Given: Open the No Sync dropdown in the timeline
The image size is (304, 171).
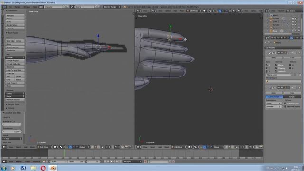Looking at the screenshot, I should pyautogui.click(x=133, y=161).
